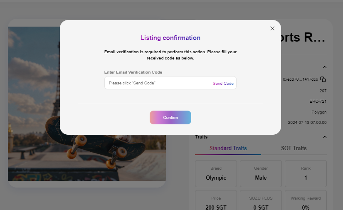Click the truncated address 0xecd70...1417dcb
Viewport: 343px width, 210px height.
[x=300, y=79]
